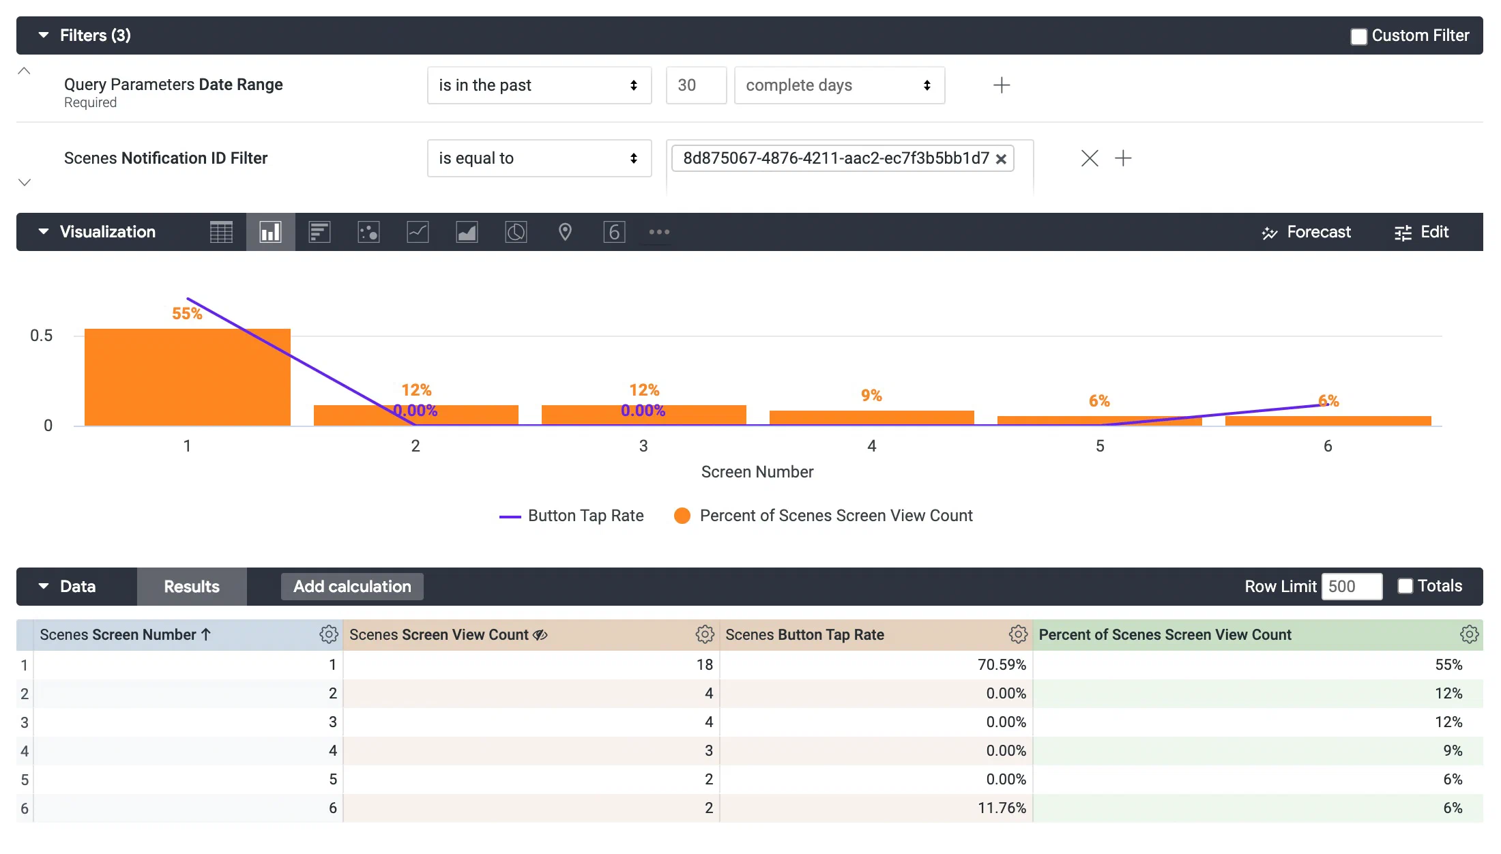This screenshot has width=1501, height=854.
Task: Open more visualization types menu
Action: [x=659, y=232]
